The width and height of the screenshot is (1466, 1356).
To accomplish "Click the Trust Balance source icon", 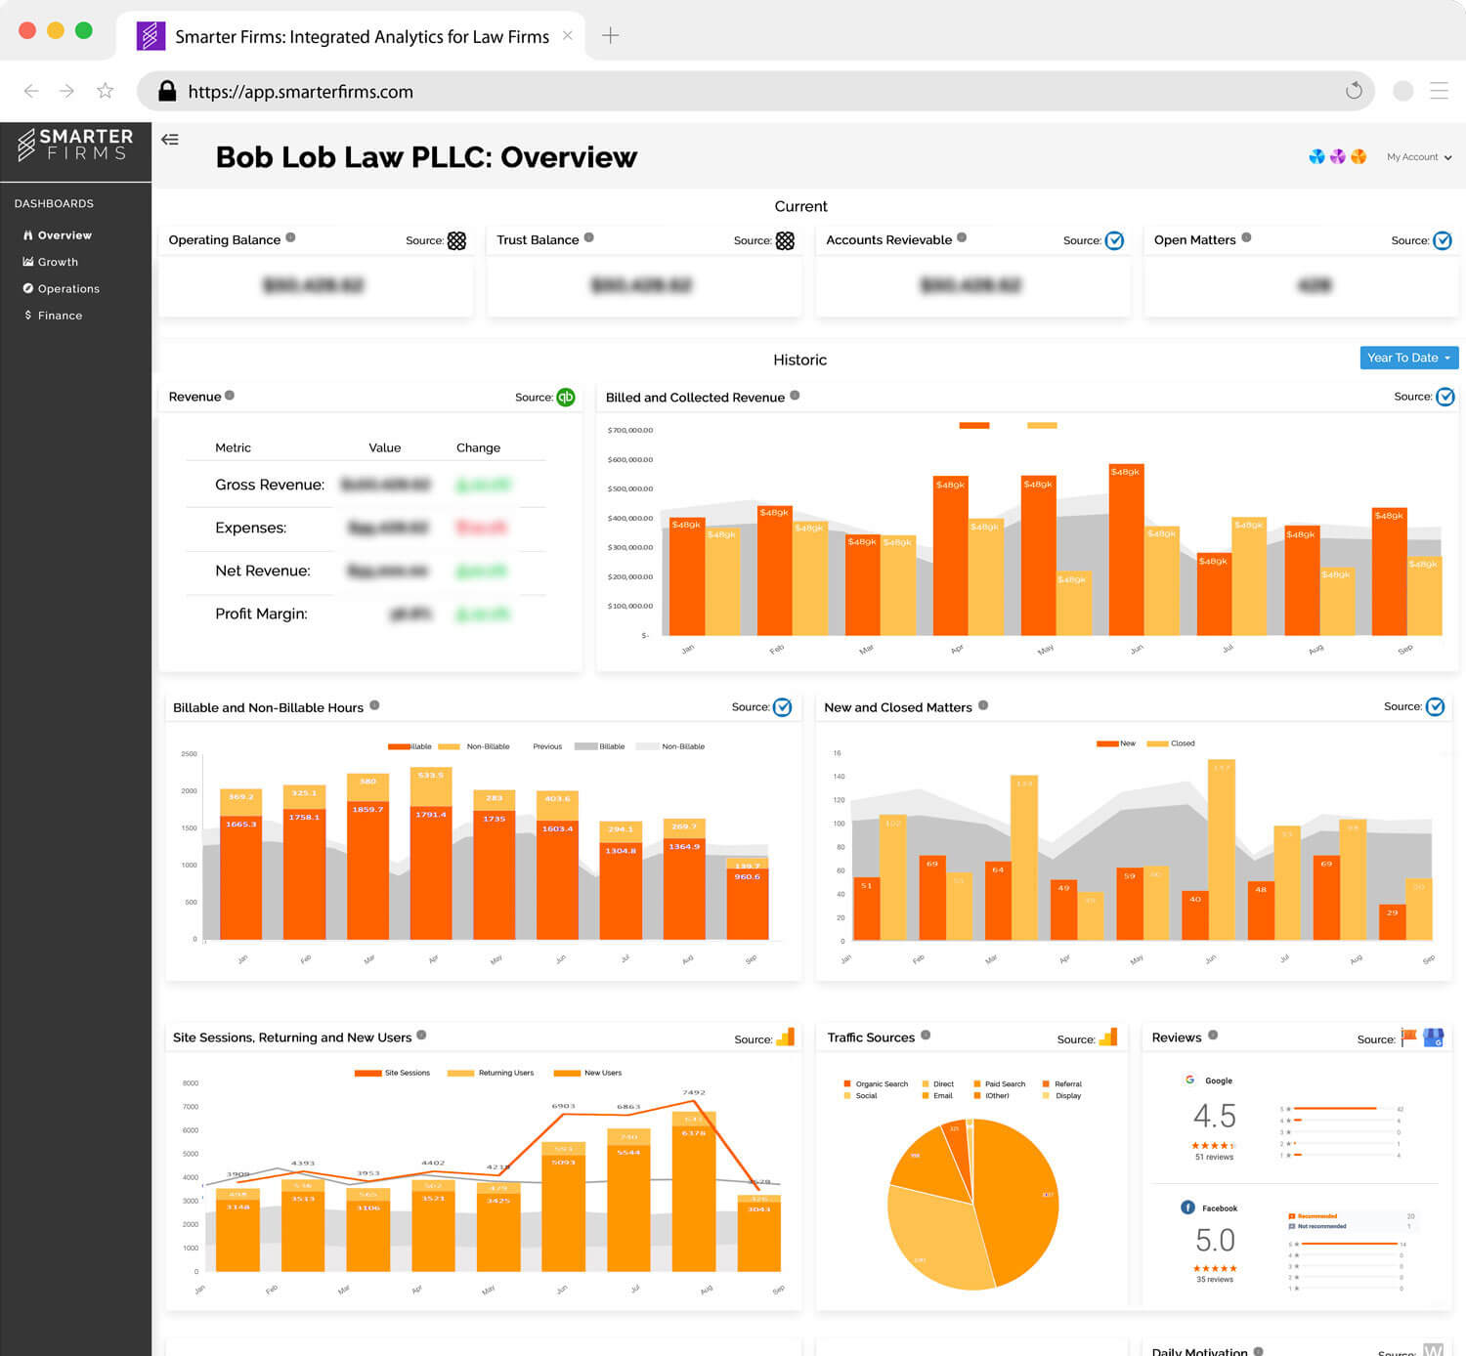I will pos(785,240).
